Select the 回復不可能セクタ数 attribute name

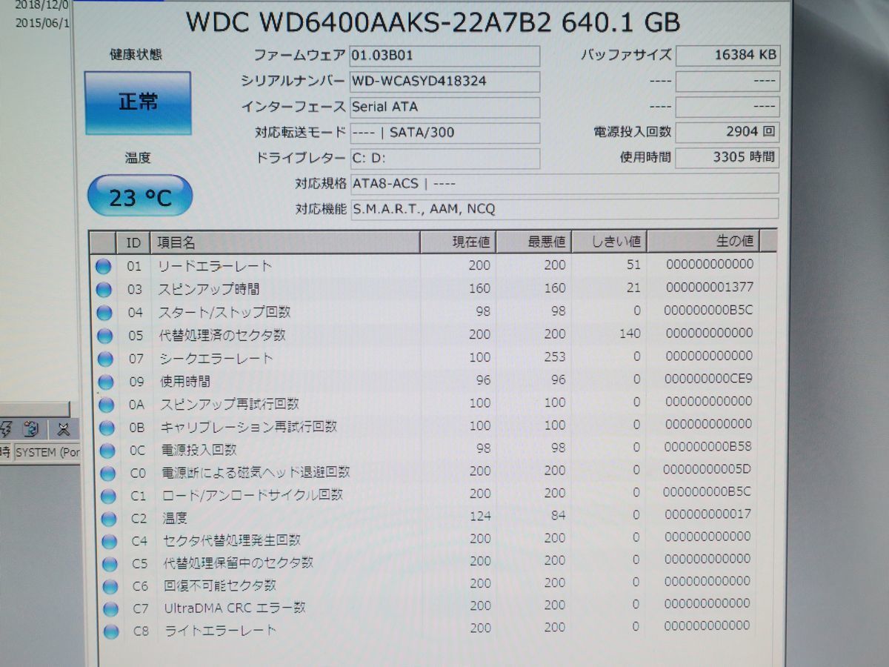click(220, 586)
